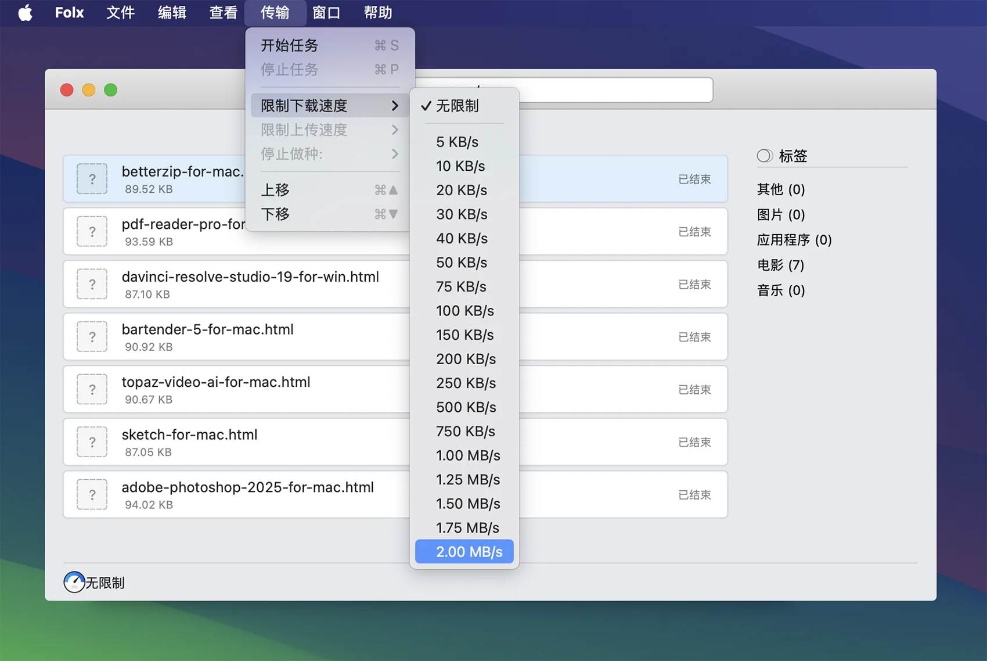Image resolution: width=987 pixels, height=661 pixels.
Task: Set download limit to 40 KB/s
Action: [x=464, y=238]
